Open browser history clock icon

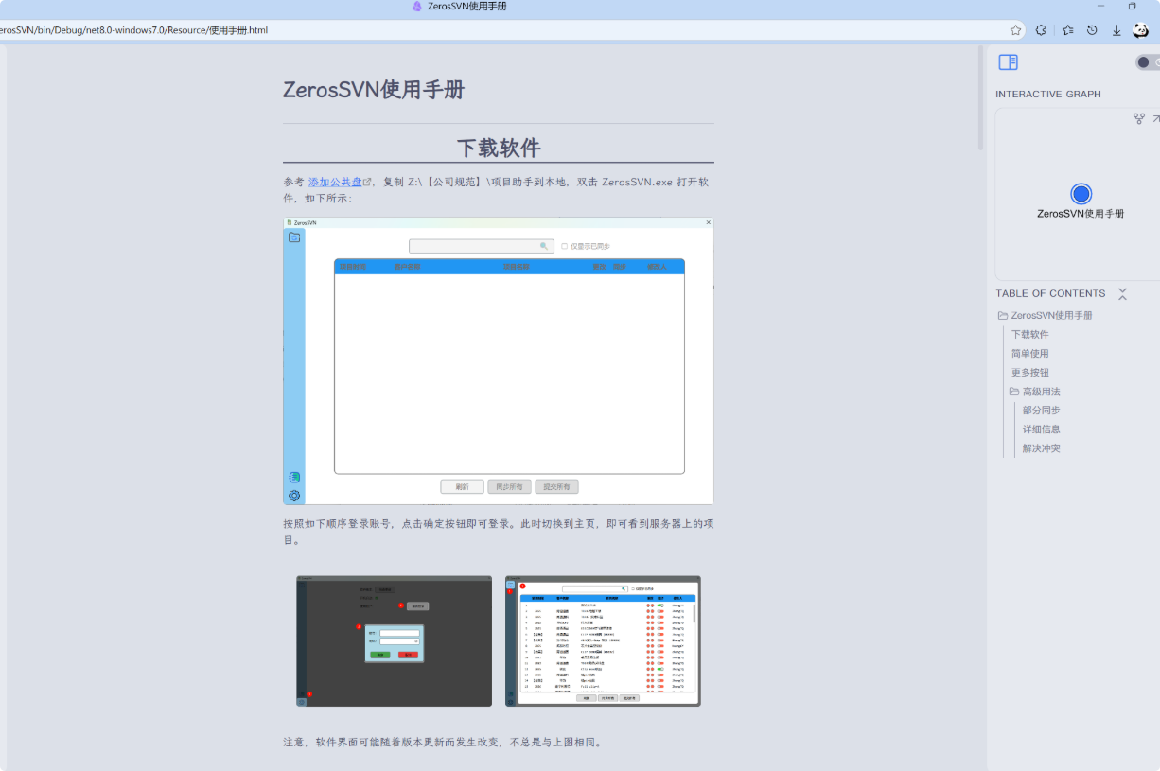point(1092,30)
